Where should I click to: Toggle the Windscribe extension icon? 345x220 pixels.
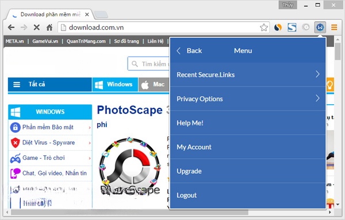320,27
